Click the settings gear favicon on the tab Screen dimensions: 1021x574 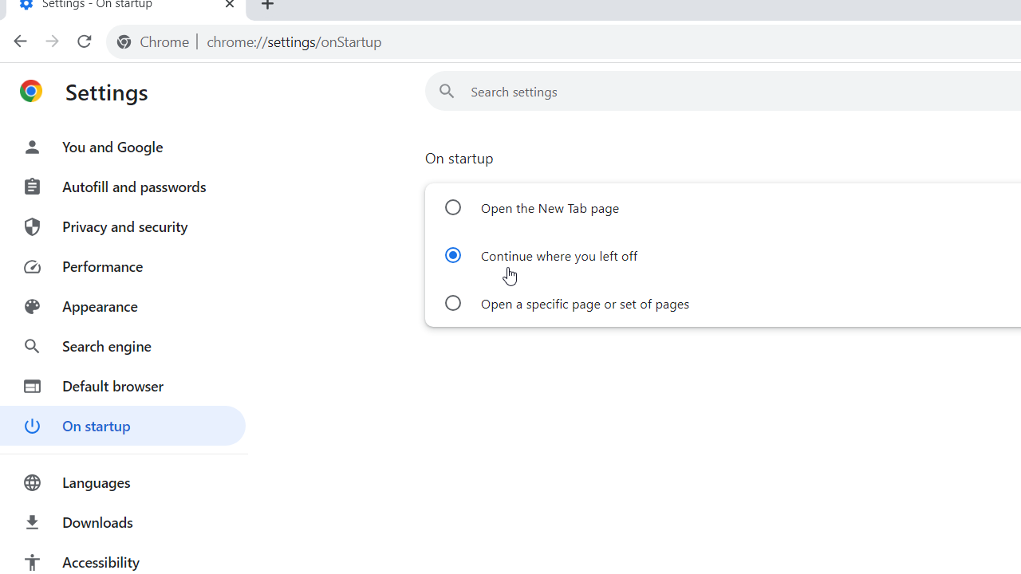tap(26, 5)
